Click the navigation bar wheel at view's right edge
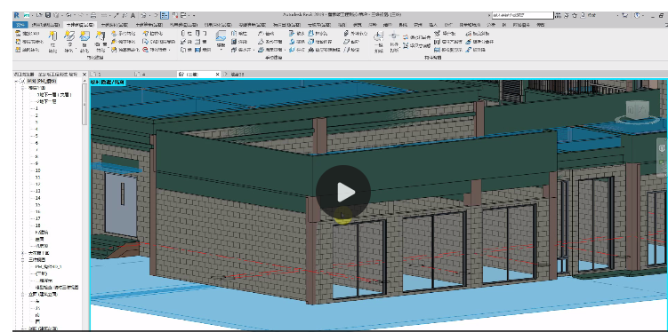668x332 pixels. (x=662, y=148)
